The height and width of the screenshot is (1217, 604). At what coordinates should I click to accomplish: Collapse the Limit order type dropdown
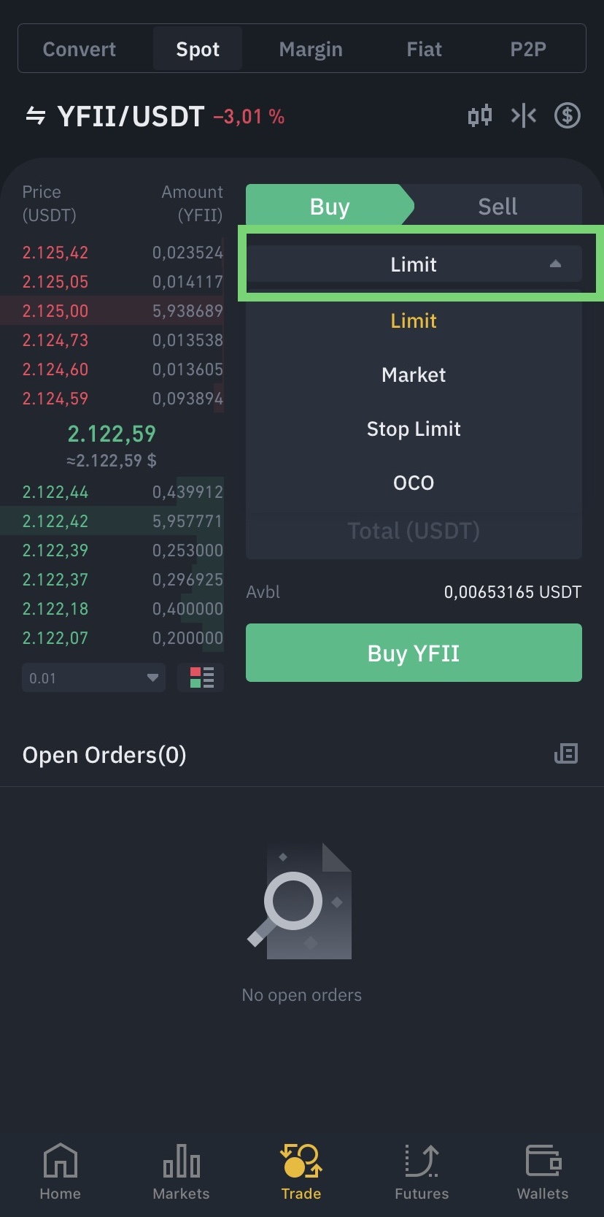tap(414, 264)
